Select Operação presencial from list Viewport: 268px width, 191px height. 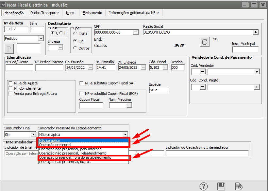[x=55, y=145]
